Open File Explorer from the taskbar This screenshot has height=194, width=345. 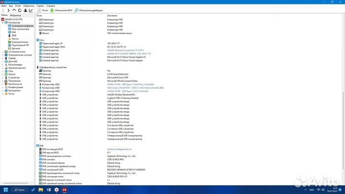coord(41,190)
